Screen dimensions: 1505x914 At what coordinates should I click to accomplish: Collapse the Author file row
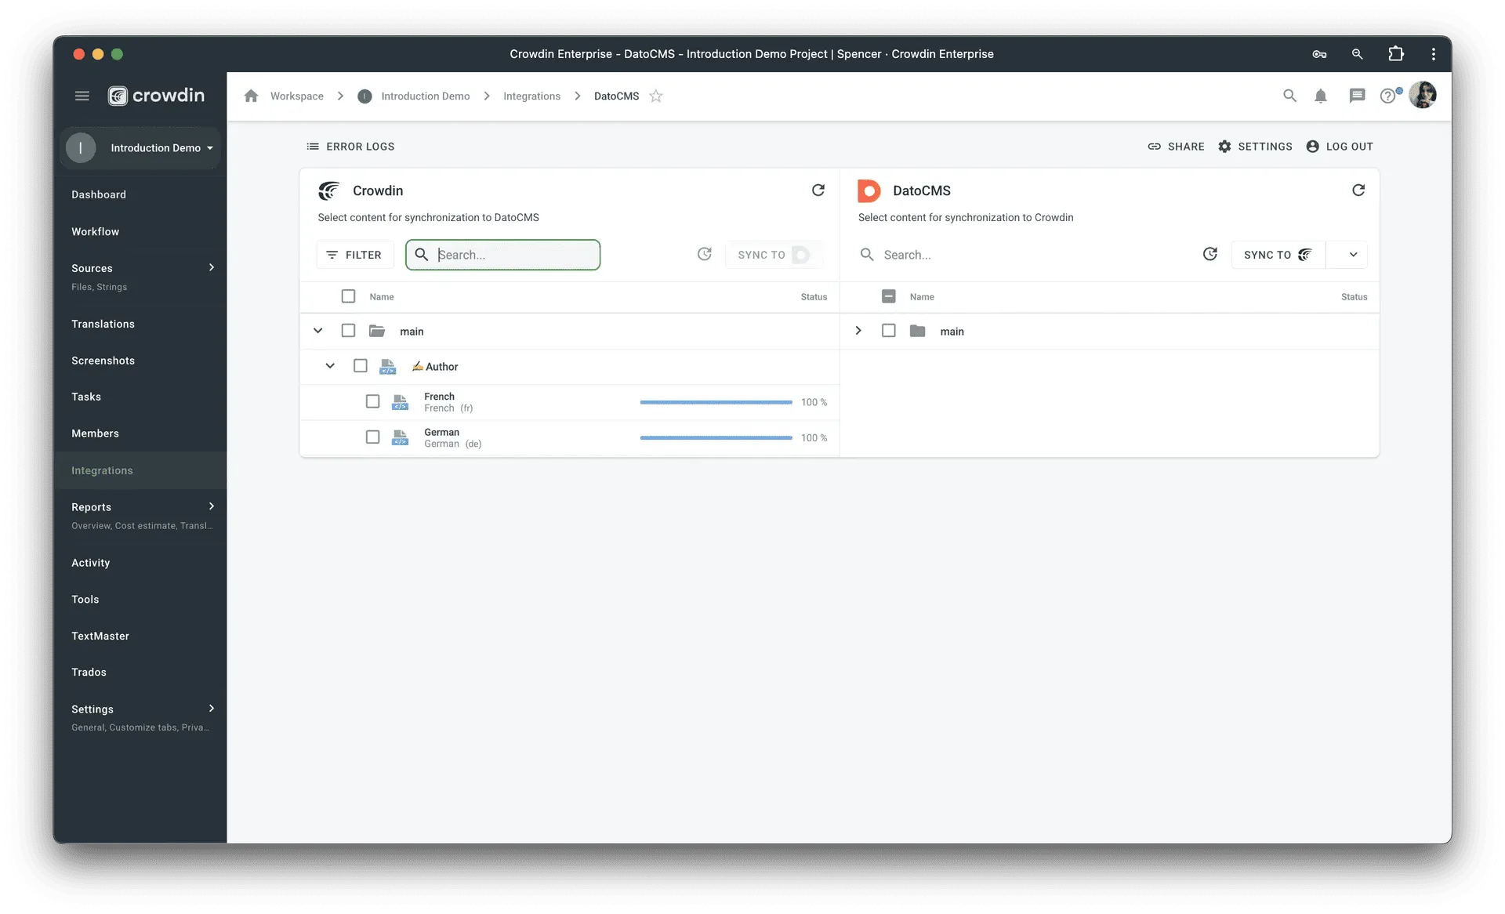tap(330, 366)
